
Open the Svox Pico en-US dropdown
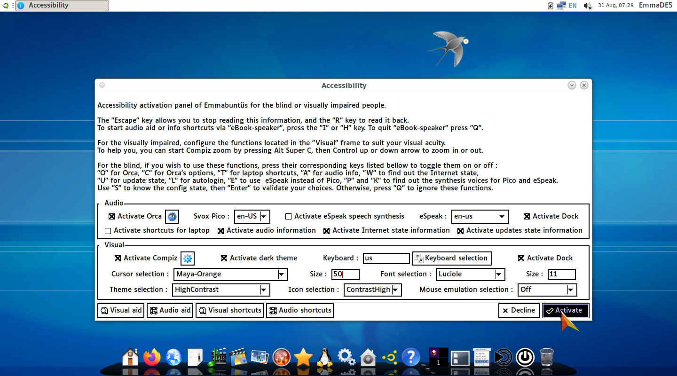coord(252,217)
